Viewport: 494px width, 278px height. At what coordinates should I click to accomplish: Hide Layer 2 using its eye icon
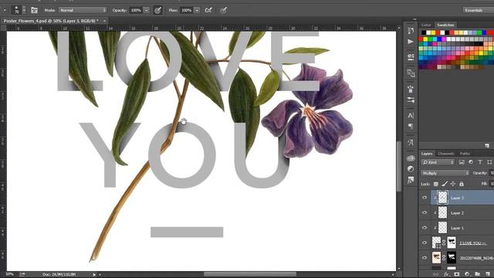click(425, 213)
